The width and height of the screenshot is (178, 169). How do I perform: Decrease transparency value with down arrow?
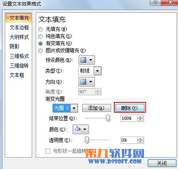click(140, 142)
